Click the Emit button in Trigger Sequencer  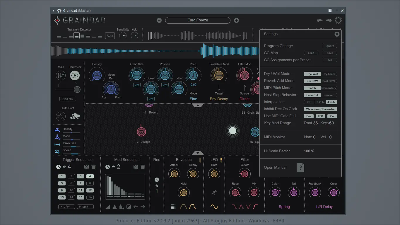point(85,207)
